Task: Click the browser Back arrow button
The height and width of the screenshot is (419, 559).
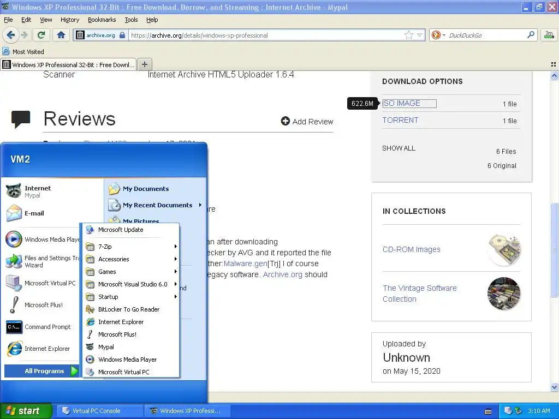Action: (11, 35)
